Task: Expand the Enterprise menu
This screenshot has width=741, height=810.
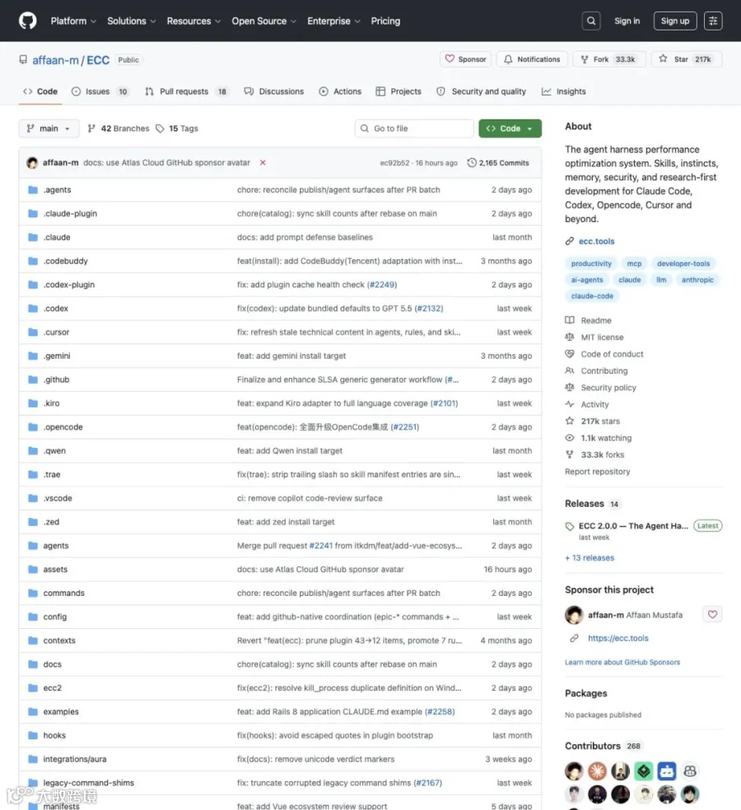Action: (x=333, y=21)
